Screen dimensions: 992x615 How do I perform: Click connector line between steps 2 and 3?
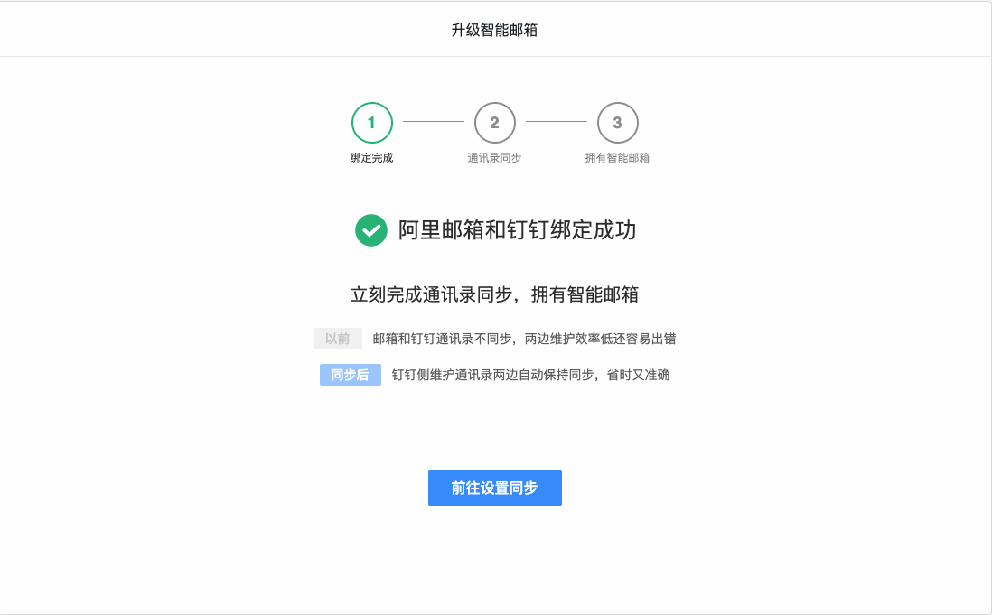click(x=556, y=122)
